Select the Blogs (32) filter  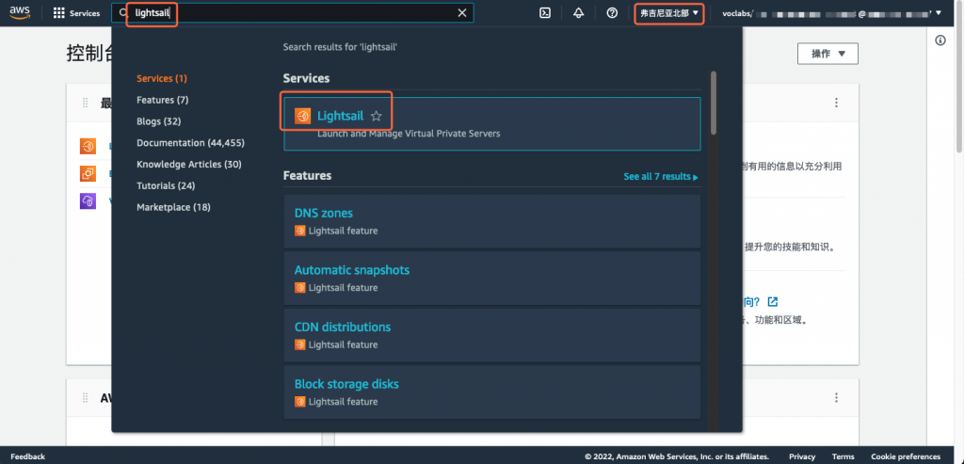pos(158,121)
